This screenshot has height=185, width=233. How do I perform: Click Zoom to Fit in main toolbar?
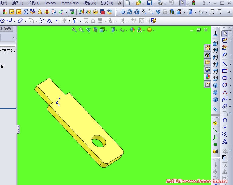[144, 12]
